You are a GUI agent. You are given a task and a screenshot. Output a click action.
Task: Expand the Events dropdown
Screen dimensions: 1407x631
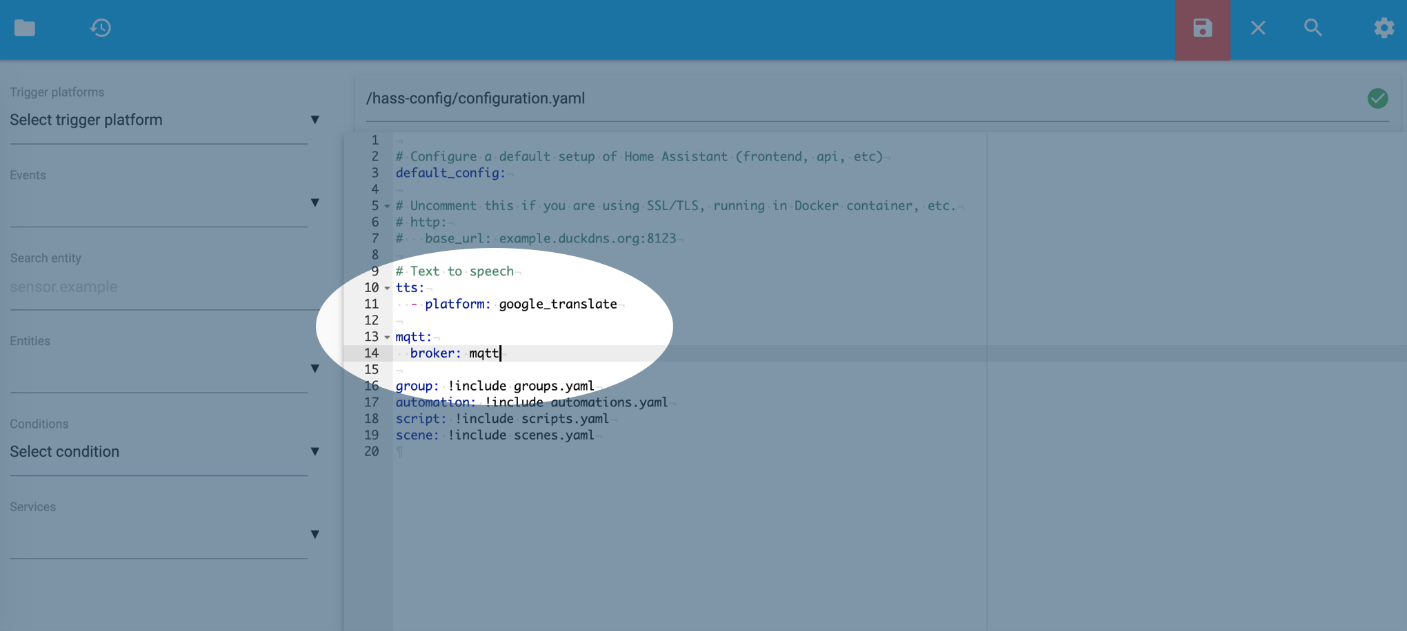315,202
